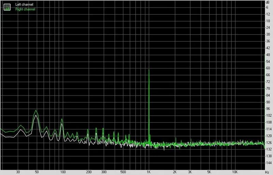Click the -30 dB axis label
273x175 pixels.
[268, 34]
